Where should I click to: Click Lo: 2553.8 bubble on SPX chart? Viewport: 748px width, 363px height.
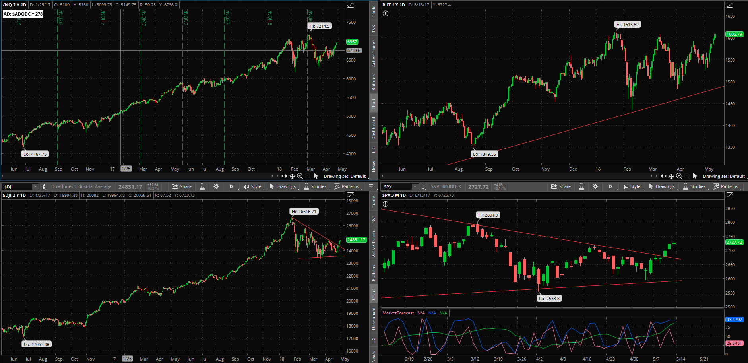549,299
